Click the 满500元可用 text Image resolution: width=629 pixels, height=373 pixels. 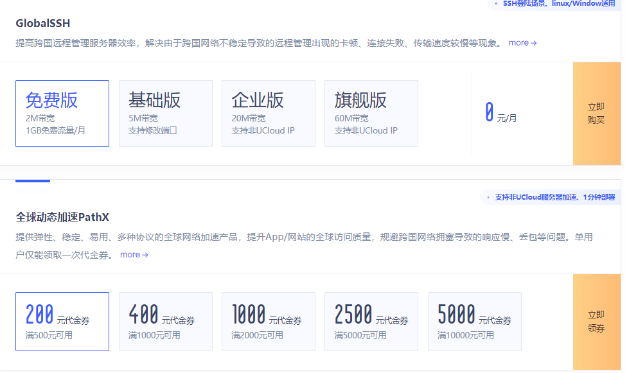[x=49, y=335]
